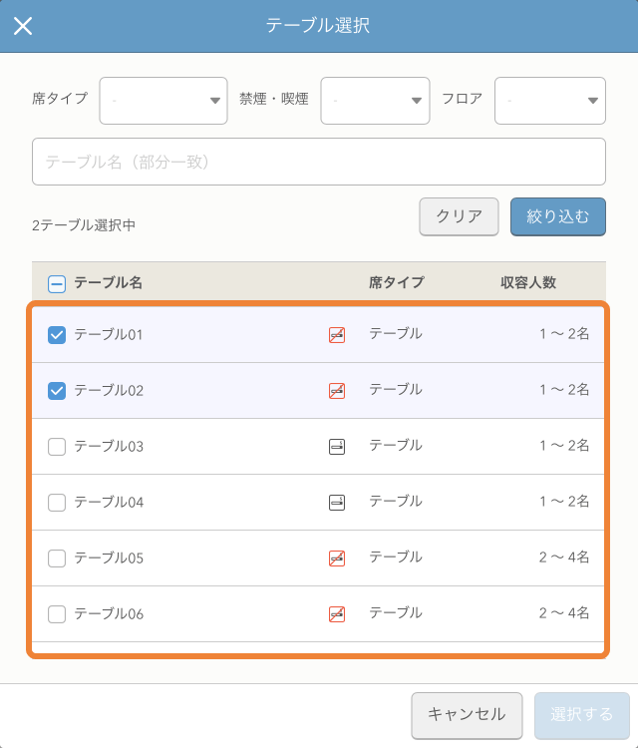The height and width of the screenshot is (748, 638).
Task: Click the smoking icon for テーブル03
Action: click(x=337, y=447)
